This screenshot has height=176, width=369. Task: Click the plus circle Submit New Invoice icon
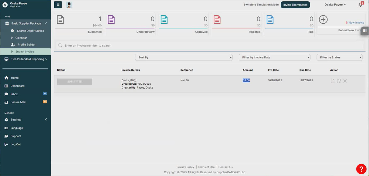tap(323, 20)
